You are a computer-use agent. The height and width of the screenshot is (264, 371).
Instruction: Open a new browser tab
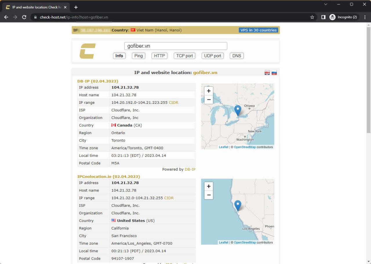coord(76,7)
